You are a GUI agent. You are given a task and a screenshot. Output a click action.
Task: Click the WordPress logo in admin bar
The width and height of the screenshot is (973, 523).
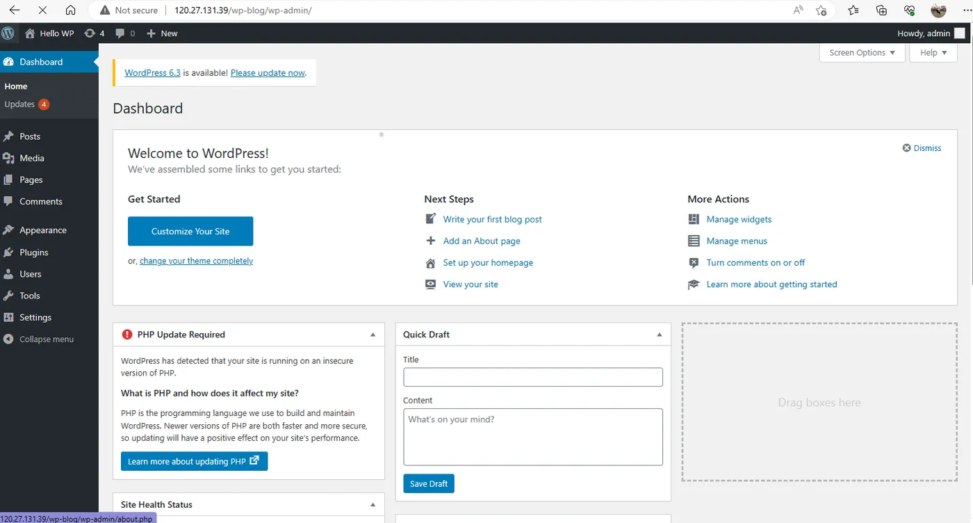pos(8,33)
